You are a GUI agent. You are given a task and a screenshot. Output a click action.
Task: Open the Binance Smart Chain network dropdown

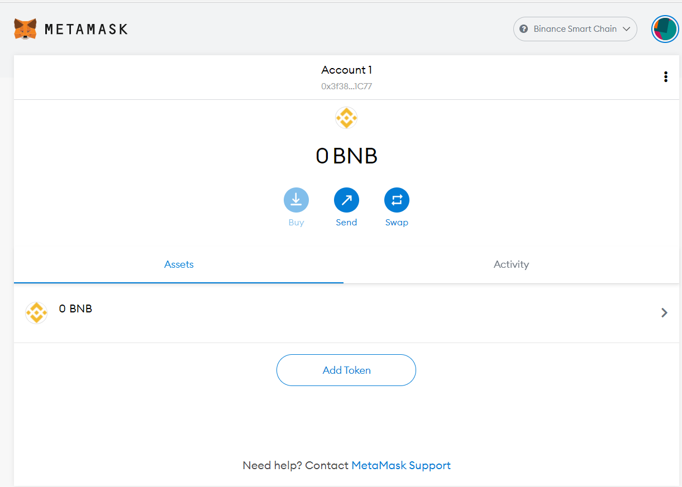[x=575, y=29]
